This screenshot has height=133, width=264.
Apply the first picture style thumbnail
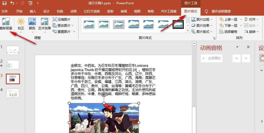pos(89,24)
